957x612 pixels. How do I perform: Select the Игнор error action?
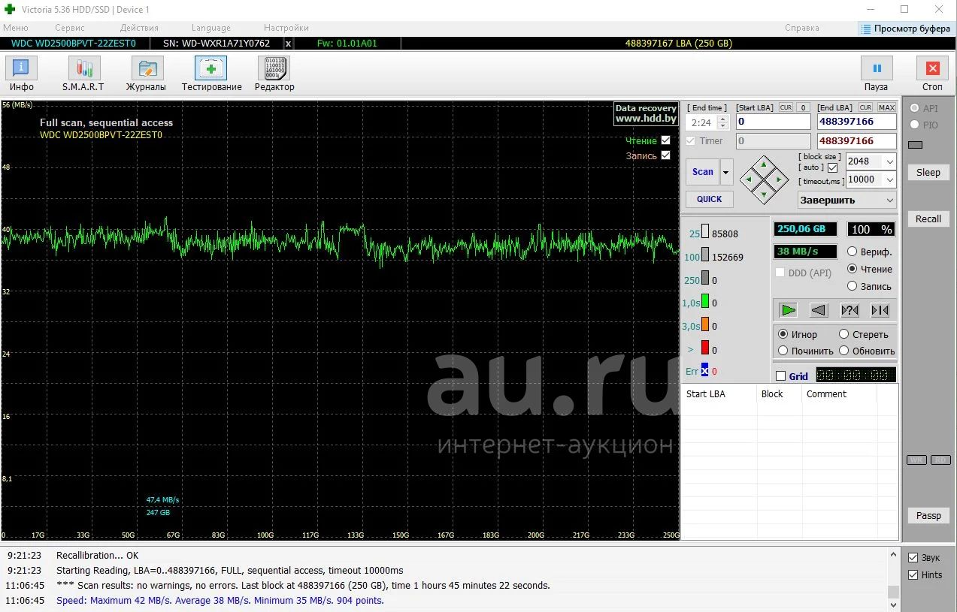pos(783,334)
